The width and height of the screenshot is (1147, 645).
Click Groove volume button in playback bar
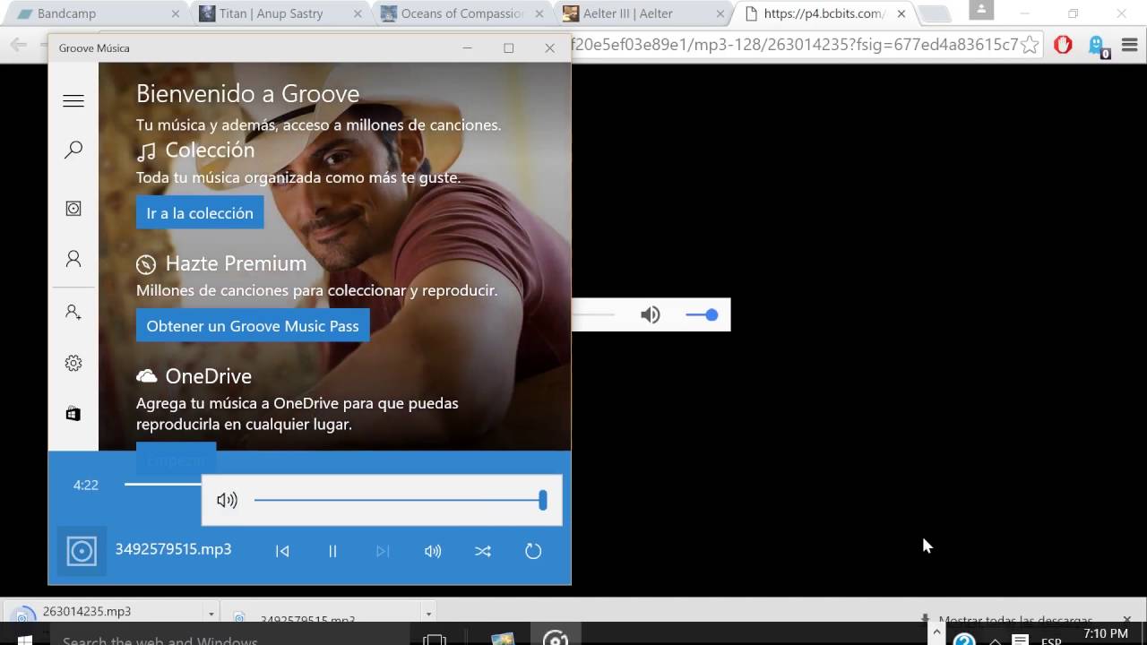[433, 551]
